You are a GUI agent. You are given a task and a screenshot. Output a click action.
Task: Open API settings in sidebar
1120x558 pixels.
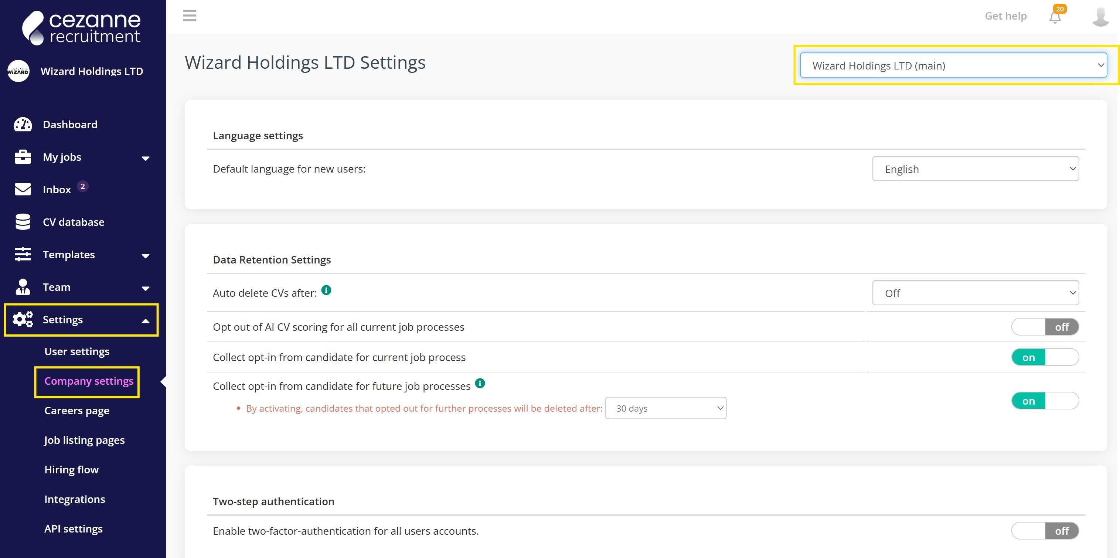pyautogui.click(x=74, y=529)
